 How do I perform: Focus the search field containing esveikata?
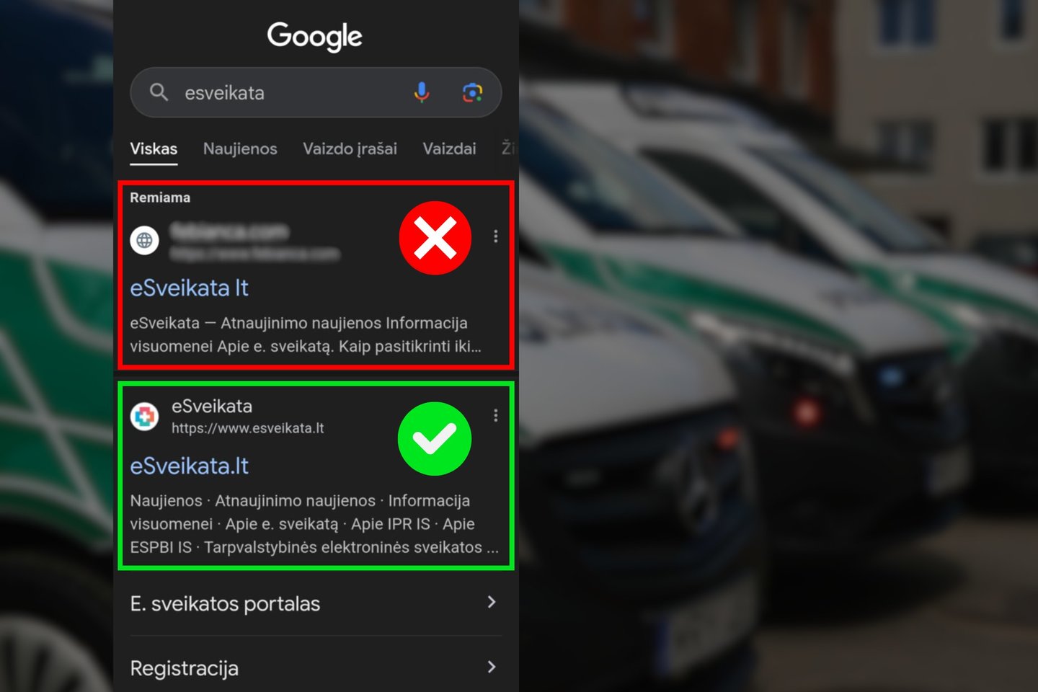(296, 92)
